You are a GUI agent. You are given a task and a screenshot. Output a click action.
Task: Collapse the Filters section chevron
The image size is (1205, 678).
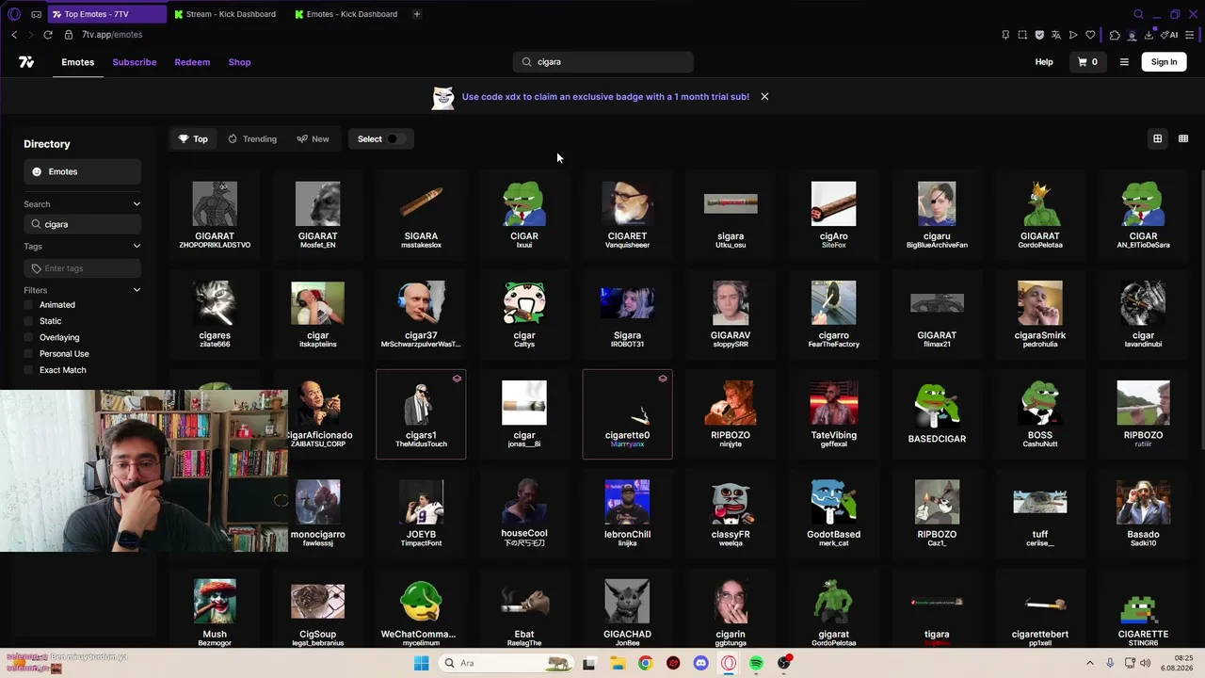[x=137, y=290]
